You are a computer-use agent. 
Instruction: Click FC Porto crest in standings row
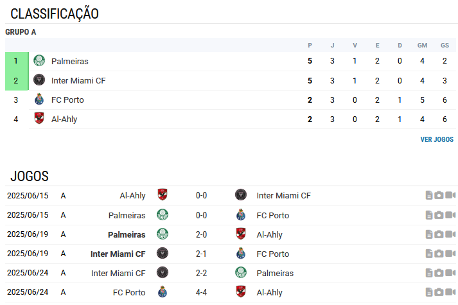tap(39, 100)
